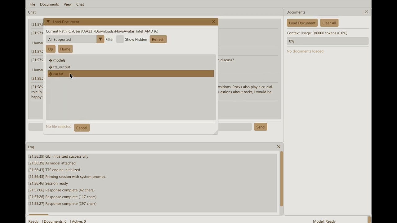Image resolution: width=397 pixels, height=223 pixels.
Task: Click the Send button
Action: [x=261, y=127]
